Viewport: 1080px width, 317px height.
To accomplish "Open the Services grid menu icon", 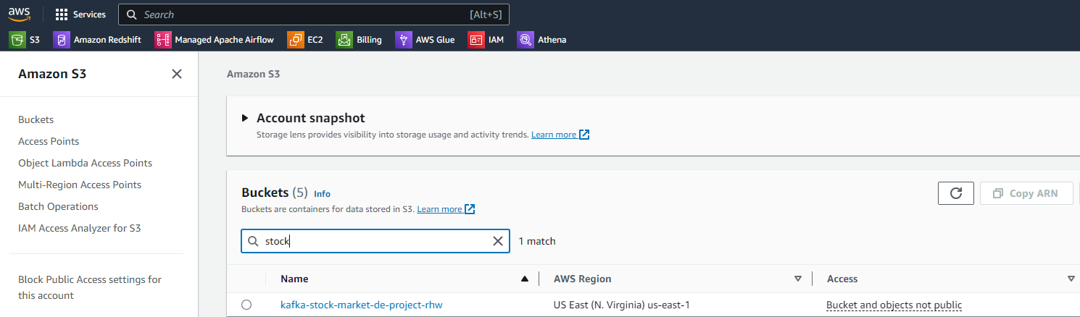I will pos(62,14).
